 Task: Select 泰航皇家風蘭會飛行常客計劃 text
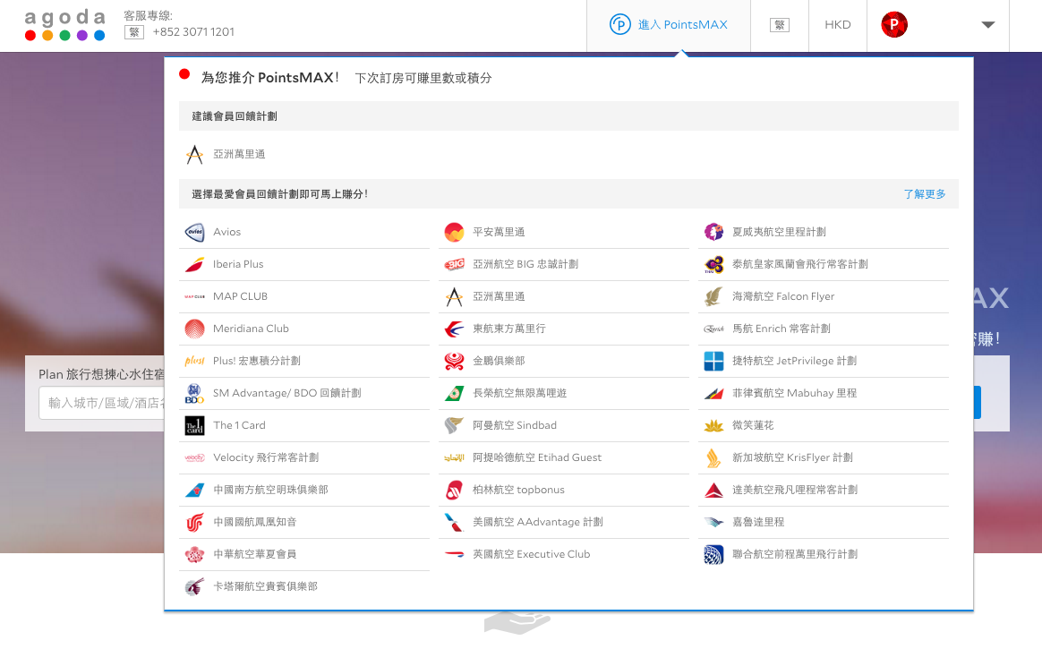coord(800,264)
